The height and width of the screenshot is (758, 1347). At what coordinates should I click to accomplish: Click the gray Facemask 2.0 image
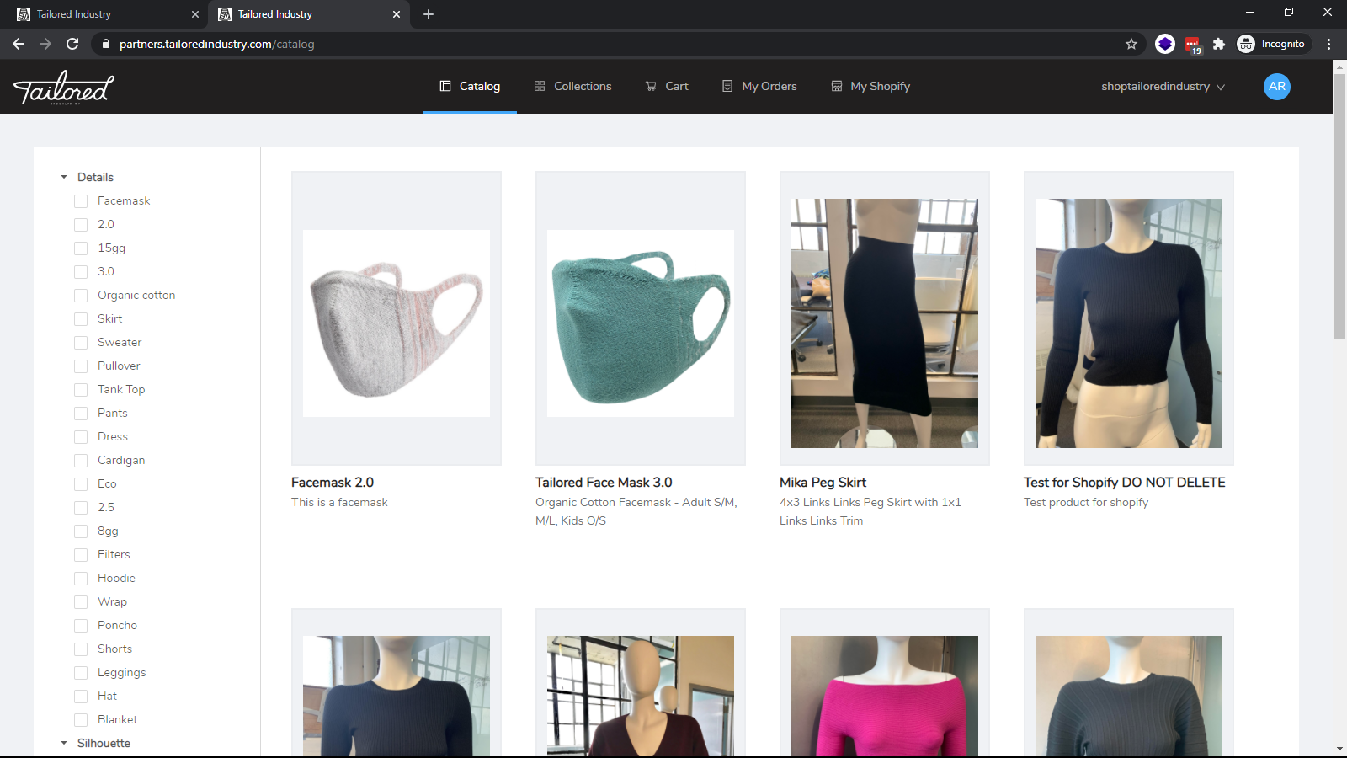(x=397, y=323)
